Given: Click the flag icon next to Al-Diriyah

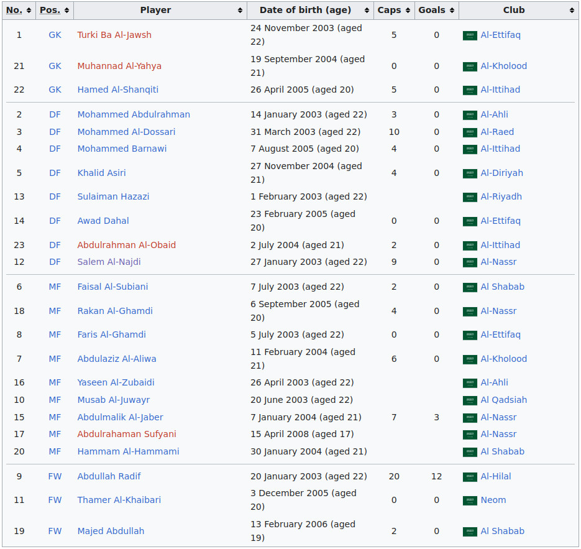Looking at the screenshot, I should (x=470, y=173).
